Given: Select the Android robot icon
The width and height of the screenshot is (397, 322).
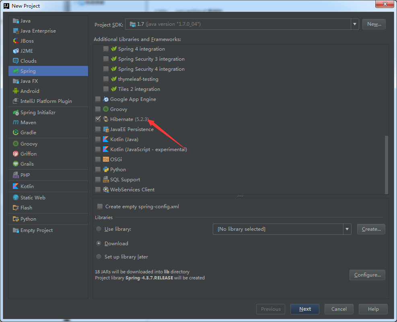Looking at the screenshot, I should pyautogui.click(x=16, y=91).
